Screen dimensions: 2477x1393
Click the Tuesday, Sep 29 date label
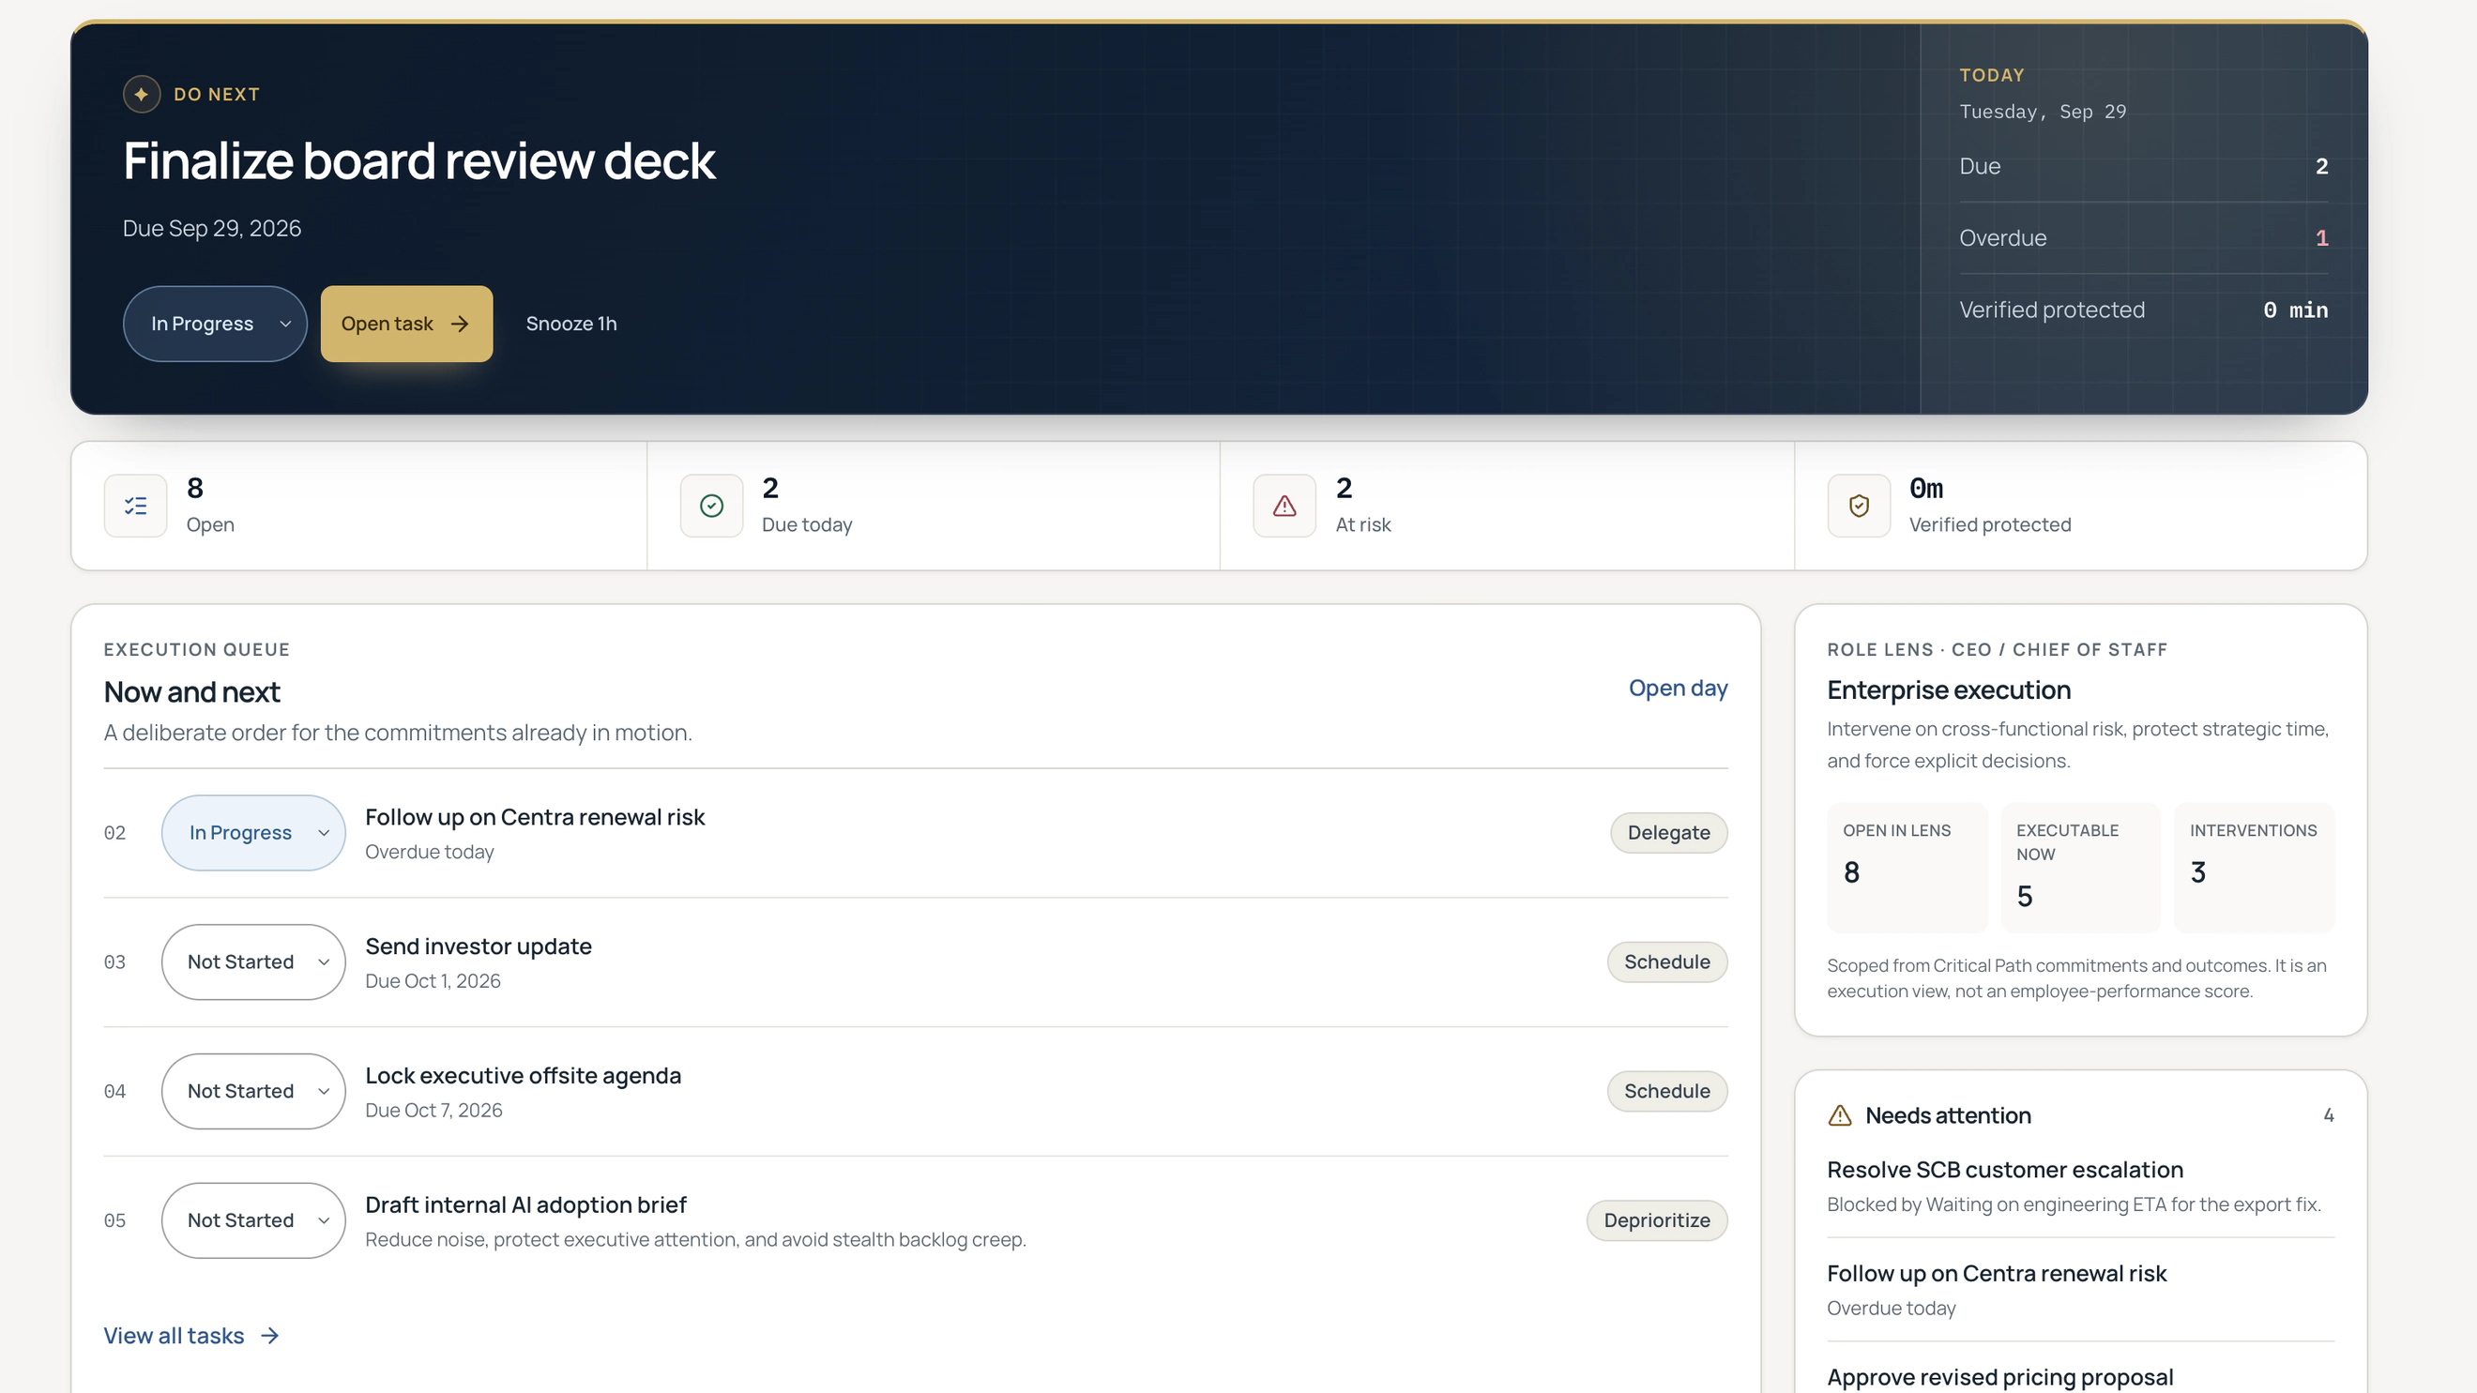2044,112
